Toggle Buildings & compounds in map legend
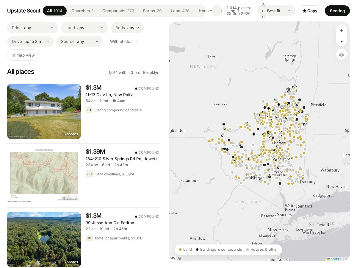Viewport: 357px width, 268px height. coord(219,250)
